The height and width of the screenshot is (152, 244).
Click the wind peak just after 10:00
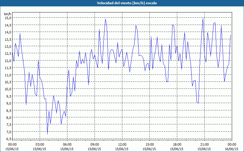point(105,19)
